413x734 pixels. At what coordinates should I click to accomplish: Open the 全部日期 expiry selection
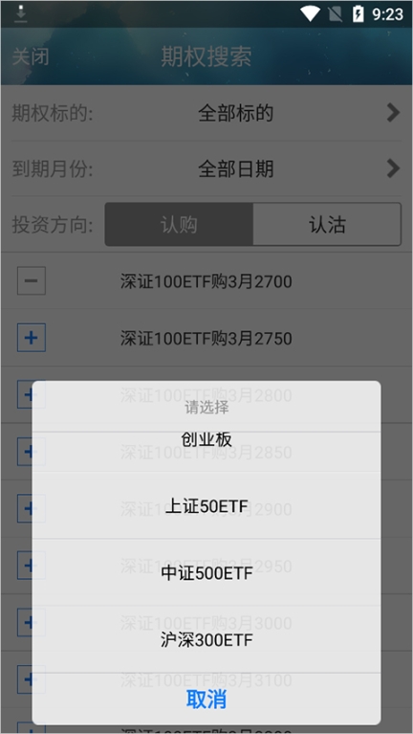tap(235, 169)
